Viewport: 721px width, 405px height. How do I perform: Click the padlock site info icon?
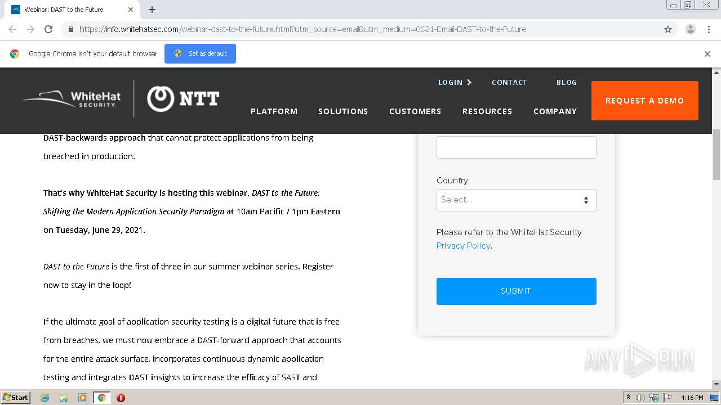tap(70, 29)
